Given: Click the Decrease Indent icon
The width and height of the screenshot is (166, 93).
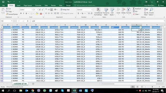Looking at the screenshot, I should (x=55, y=13).
